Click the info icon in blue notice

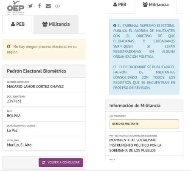(115, 25)
